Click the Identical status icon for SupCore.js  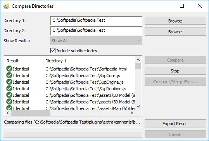click(x=9, y=76)
